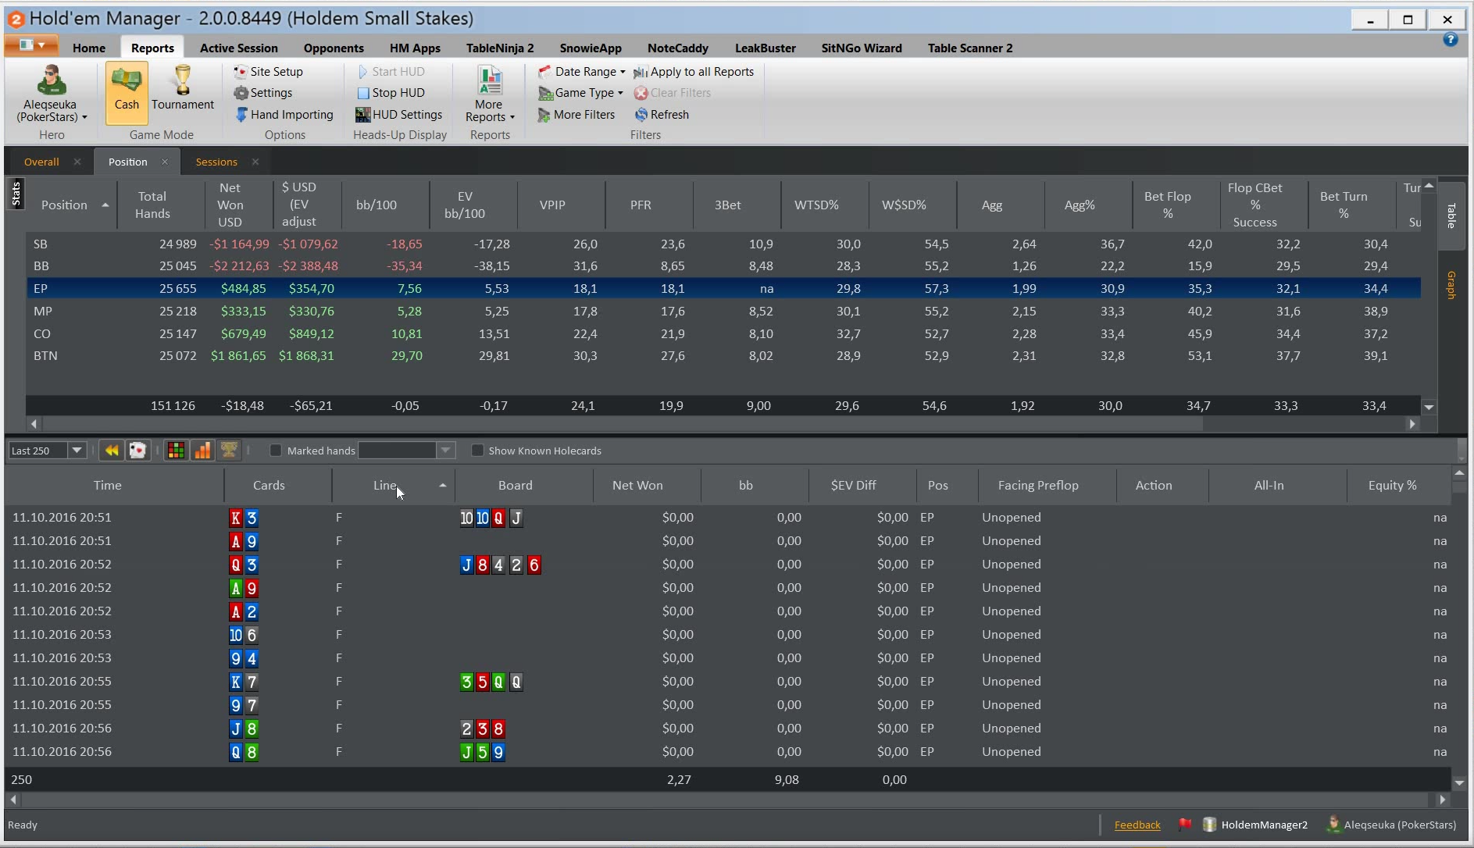Click Stop HUD
1474x848 pixels.
pyautogui.click(x=391, y=93)
